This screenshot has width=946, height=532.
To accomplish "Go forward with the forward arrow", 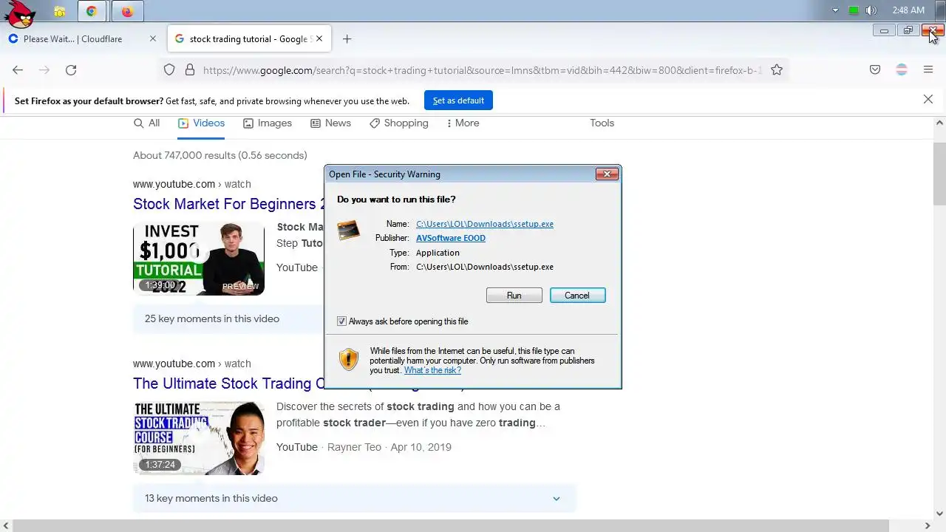I will click(44, 69).
